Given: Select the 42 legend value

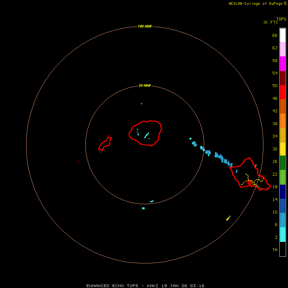Looking at the screenshot, I should point(275,111).
